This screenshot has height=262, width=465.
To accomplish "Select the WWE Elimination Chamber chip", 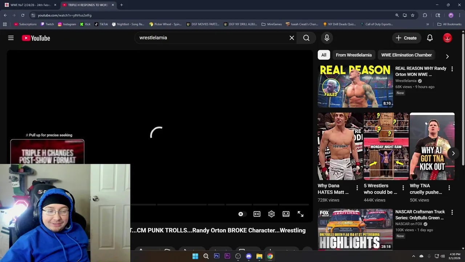I will (x=406, y=55).
